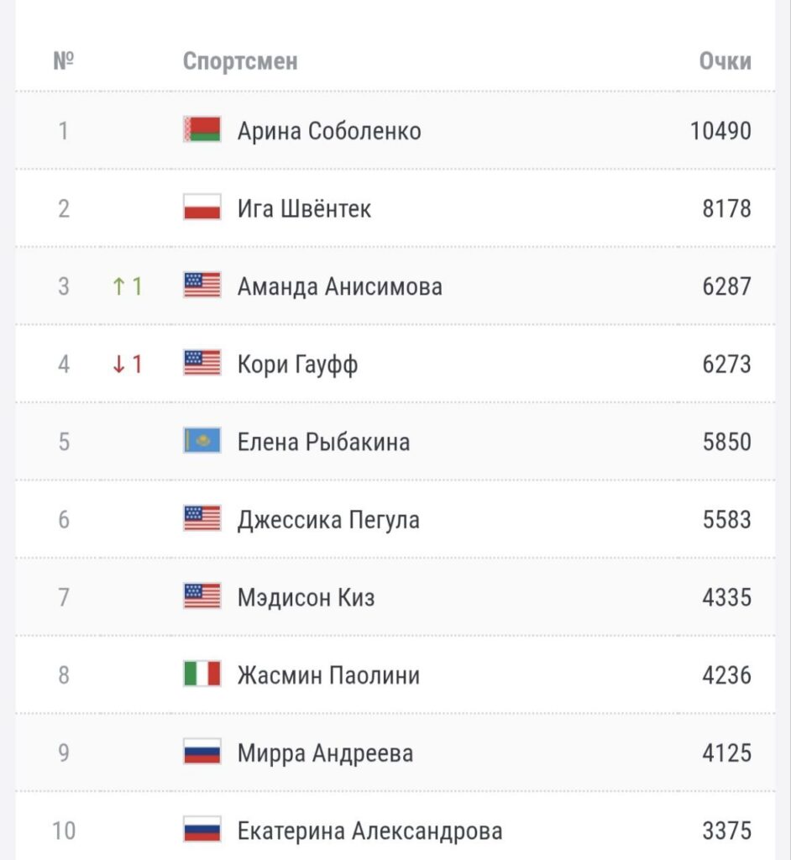Click the Belarus flag beside Арина Соболенко

coord(202,130)
